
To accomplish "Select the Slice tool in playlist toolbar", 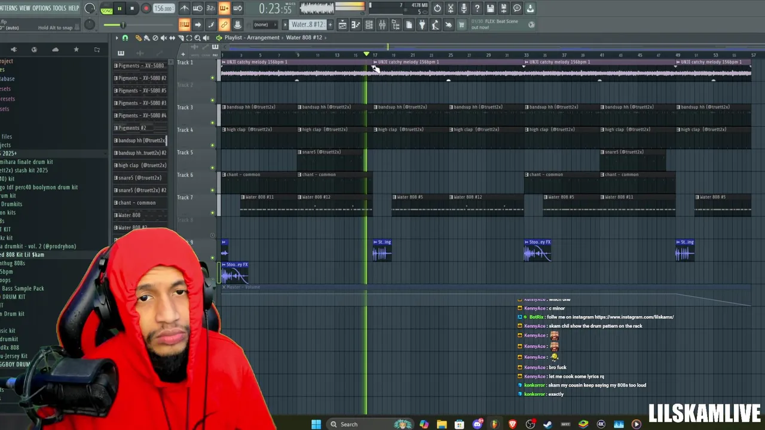I will pos(180,38).
